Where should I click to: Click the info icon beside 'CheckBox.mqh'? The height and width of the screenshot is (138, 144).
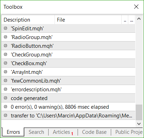[6, 63]
